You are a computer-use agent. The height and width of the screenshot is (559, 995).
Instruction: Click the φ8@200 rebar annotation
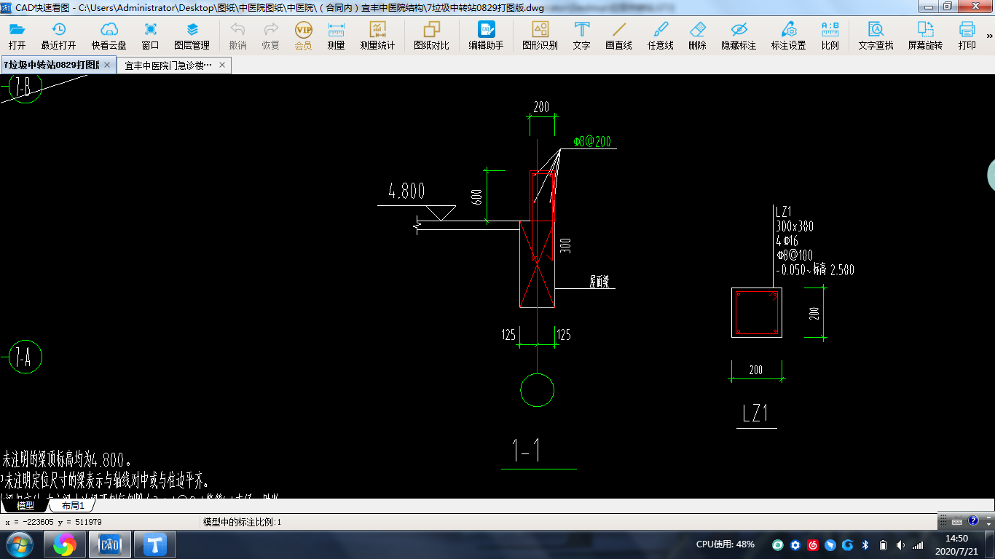point(592,142)
